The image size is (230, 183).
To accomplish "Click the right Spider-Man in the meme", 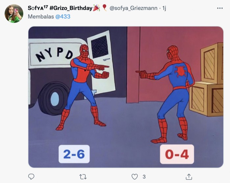I will pos(173,89).
